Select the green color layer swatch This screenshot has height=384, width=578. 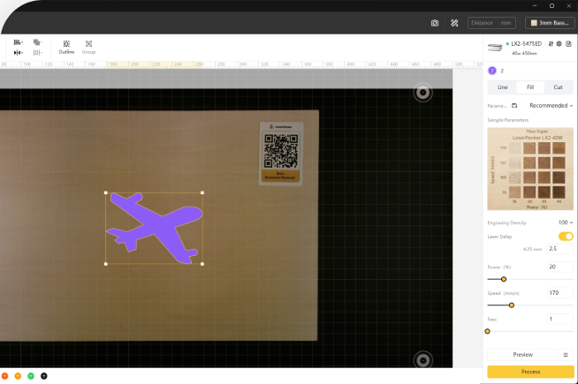(31, 376)
